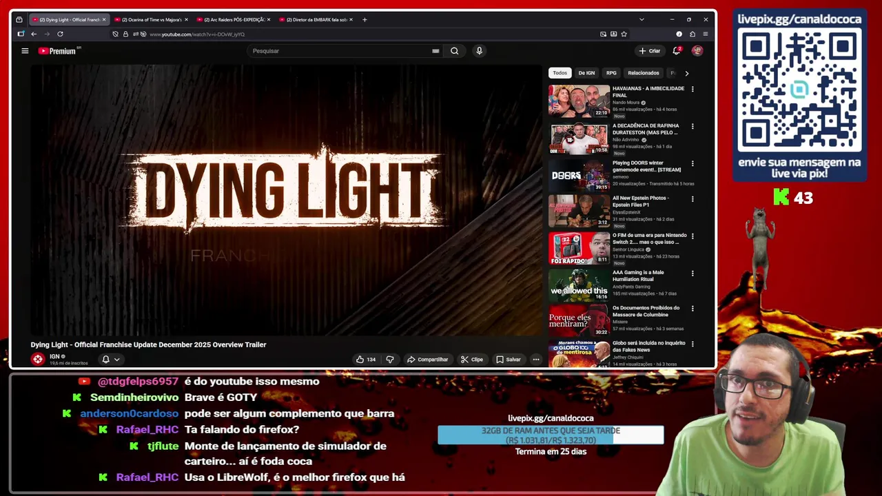Viewport: 882px width, 496px height.
Task: Click the site padlock security icon
Action: coord(125,34)
